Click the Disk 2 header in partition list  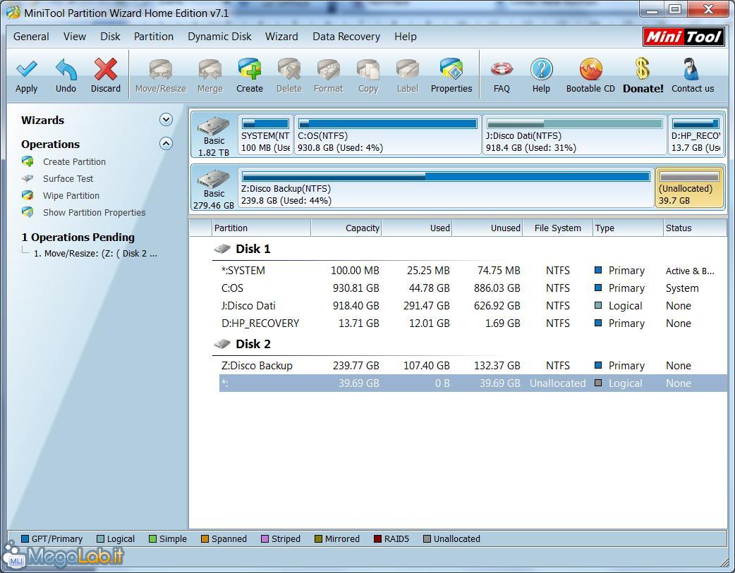click(x=253, y=344)
